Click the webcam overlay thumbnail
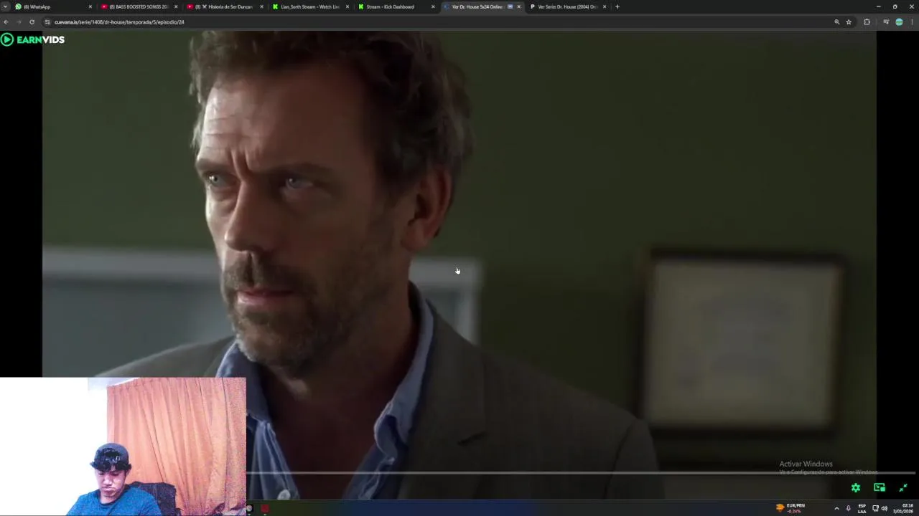 [123, 446]
